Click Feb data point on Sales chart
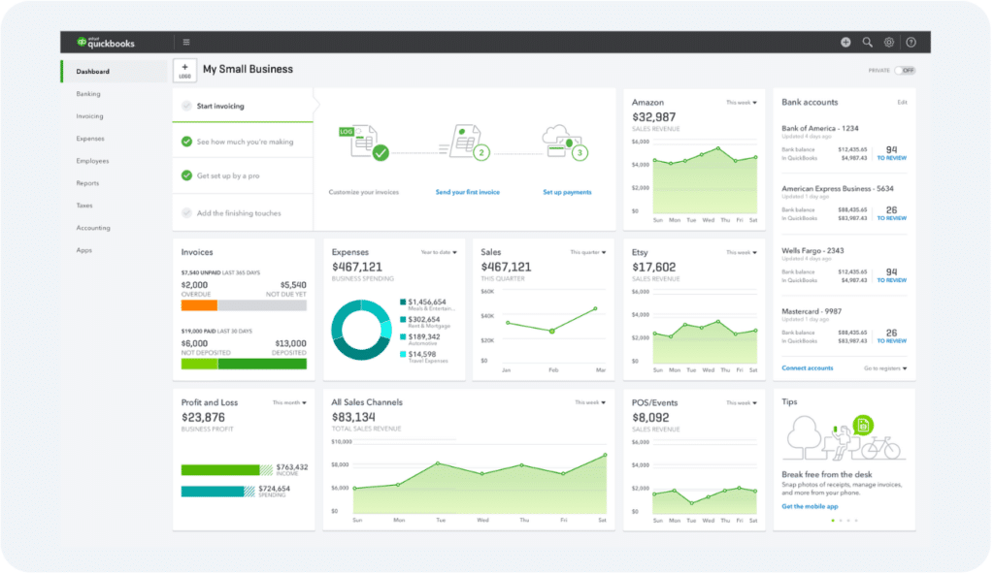The width and height of the screenshot is (994, 573). pyautogui.click(x=552, y=332)
